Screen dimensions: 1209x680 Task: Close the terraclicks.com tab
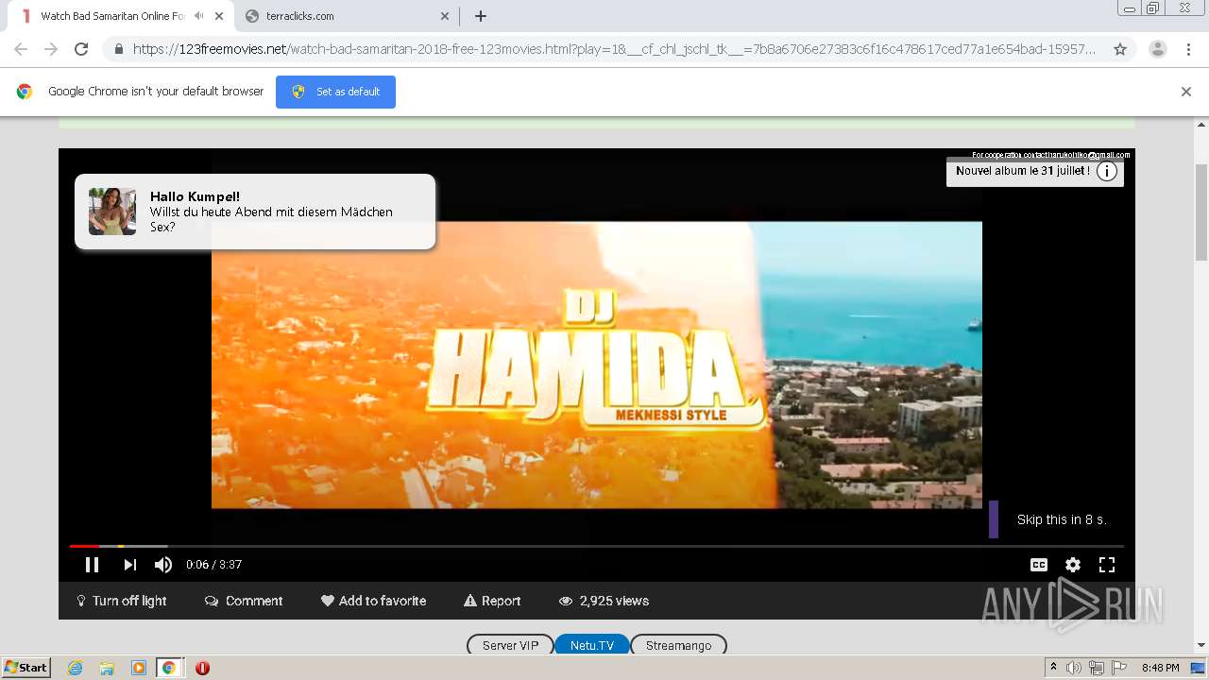pos(445,16)
